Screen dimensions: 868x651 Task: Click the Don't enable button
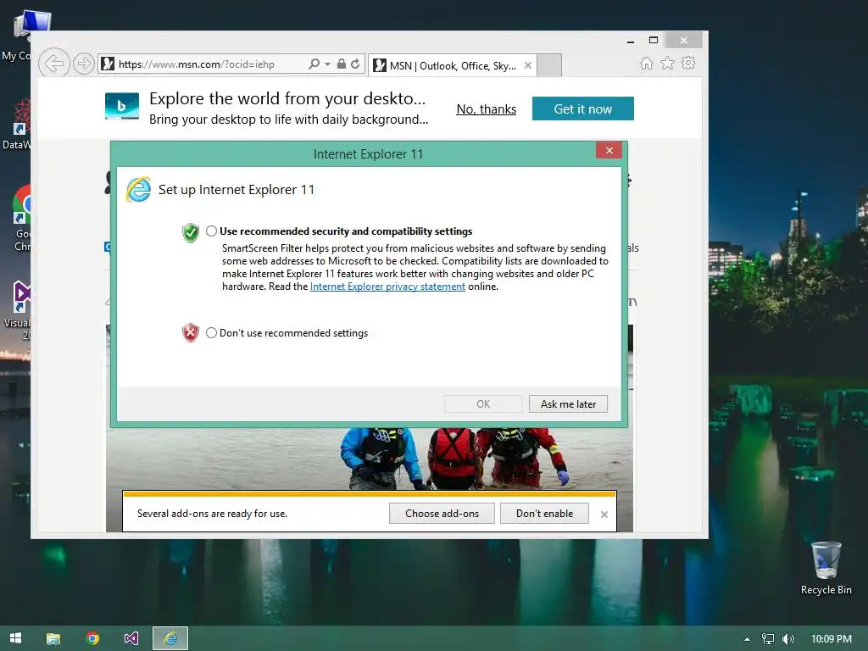pos(544,513)
